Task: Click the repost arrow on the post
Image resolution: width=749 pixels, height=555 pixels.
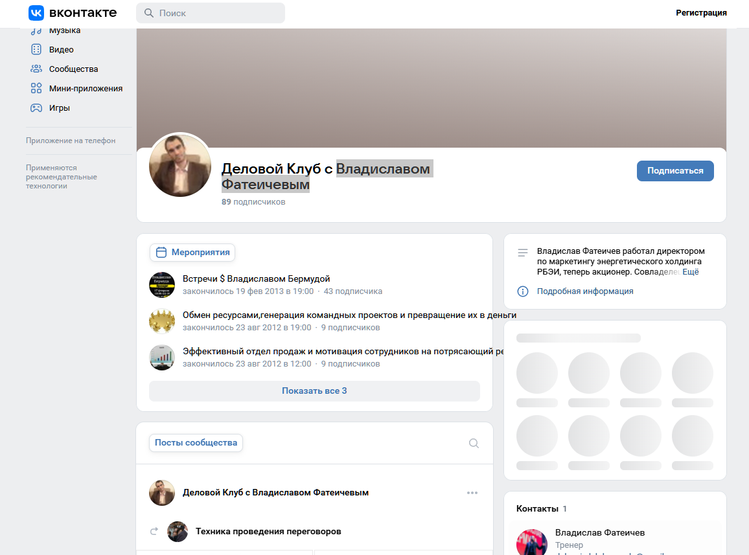Action: point(154,531)
